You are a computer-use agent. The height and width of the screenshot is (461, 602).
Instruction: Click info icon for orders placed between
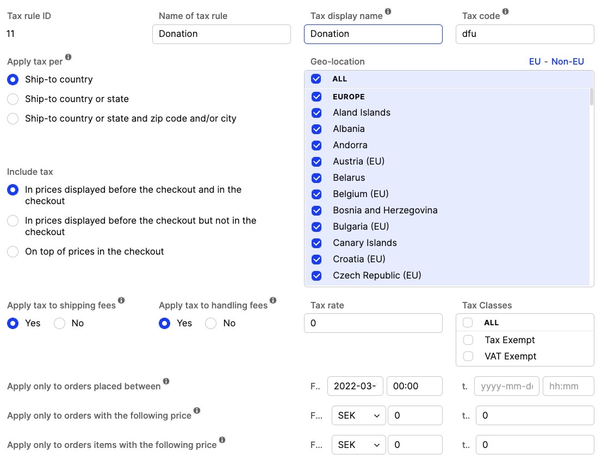tap(166, 382)
